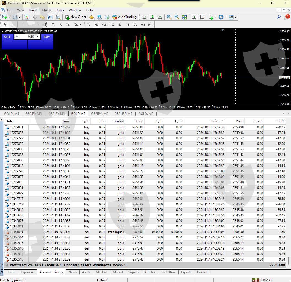Image resolution: width=291 pixels, height=282 pixels.
Task: Click the 0.10 lot volume field
Action: tap(28, 37)
